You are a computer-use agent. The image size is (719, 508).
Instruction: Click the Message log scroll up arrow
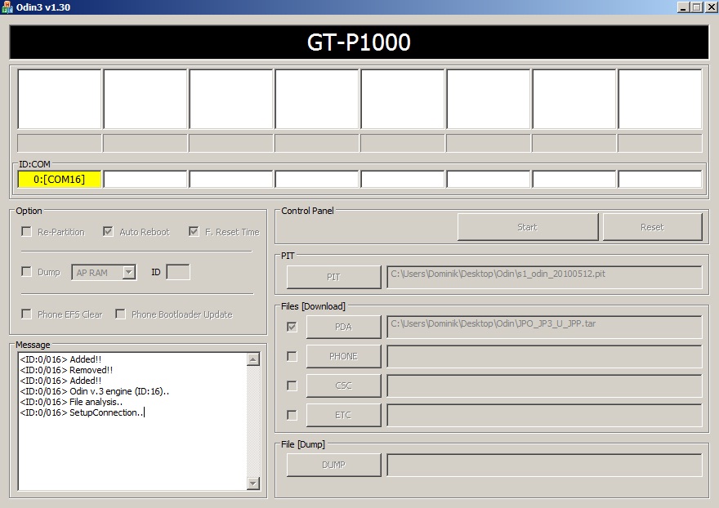(x=253, y=359)
